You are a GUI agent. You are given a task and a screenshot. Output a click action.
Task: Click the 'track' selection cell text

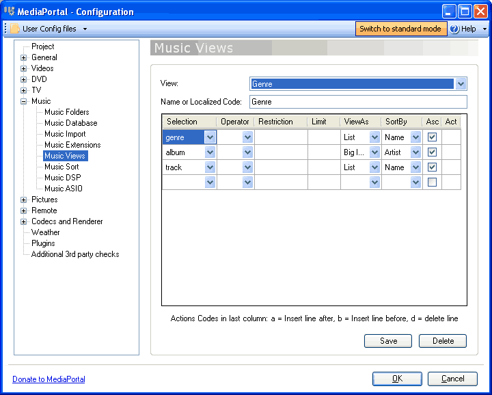coord(174,167)
